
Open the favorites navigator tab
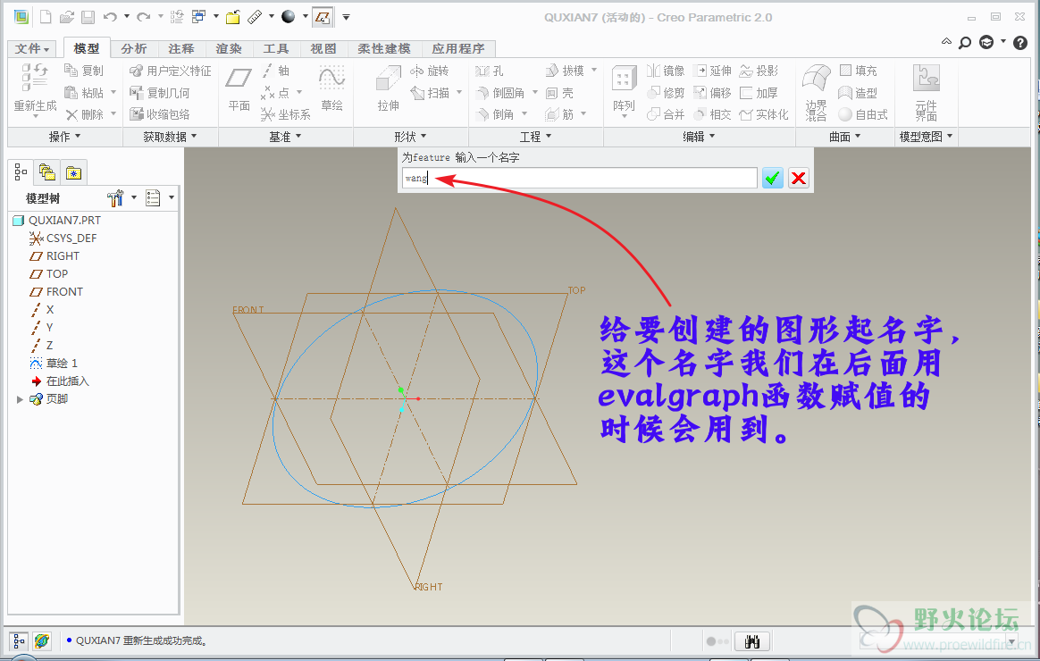[73, 173]
